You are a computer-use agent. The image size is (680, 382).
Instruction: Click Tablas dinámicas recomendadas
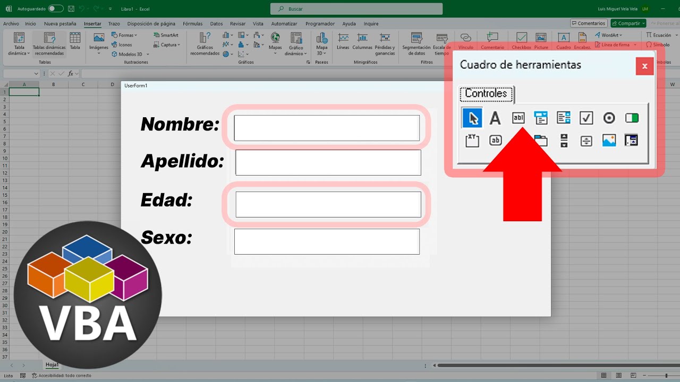(49, 44)
